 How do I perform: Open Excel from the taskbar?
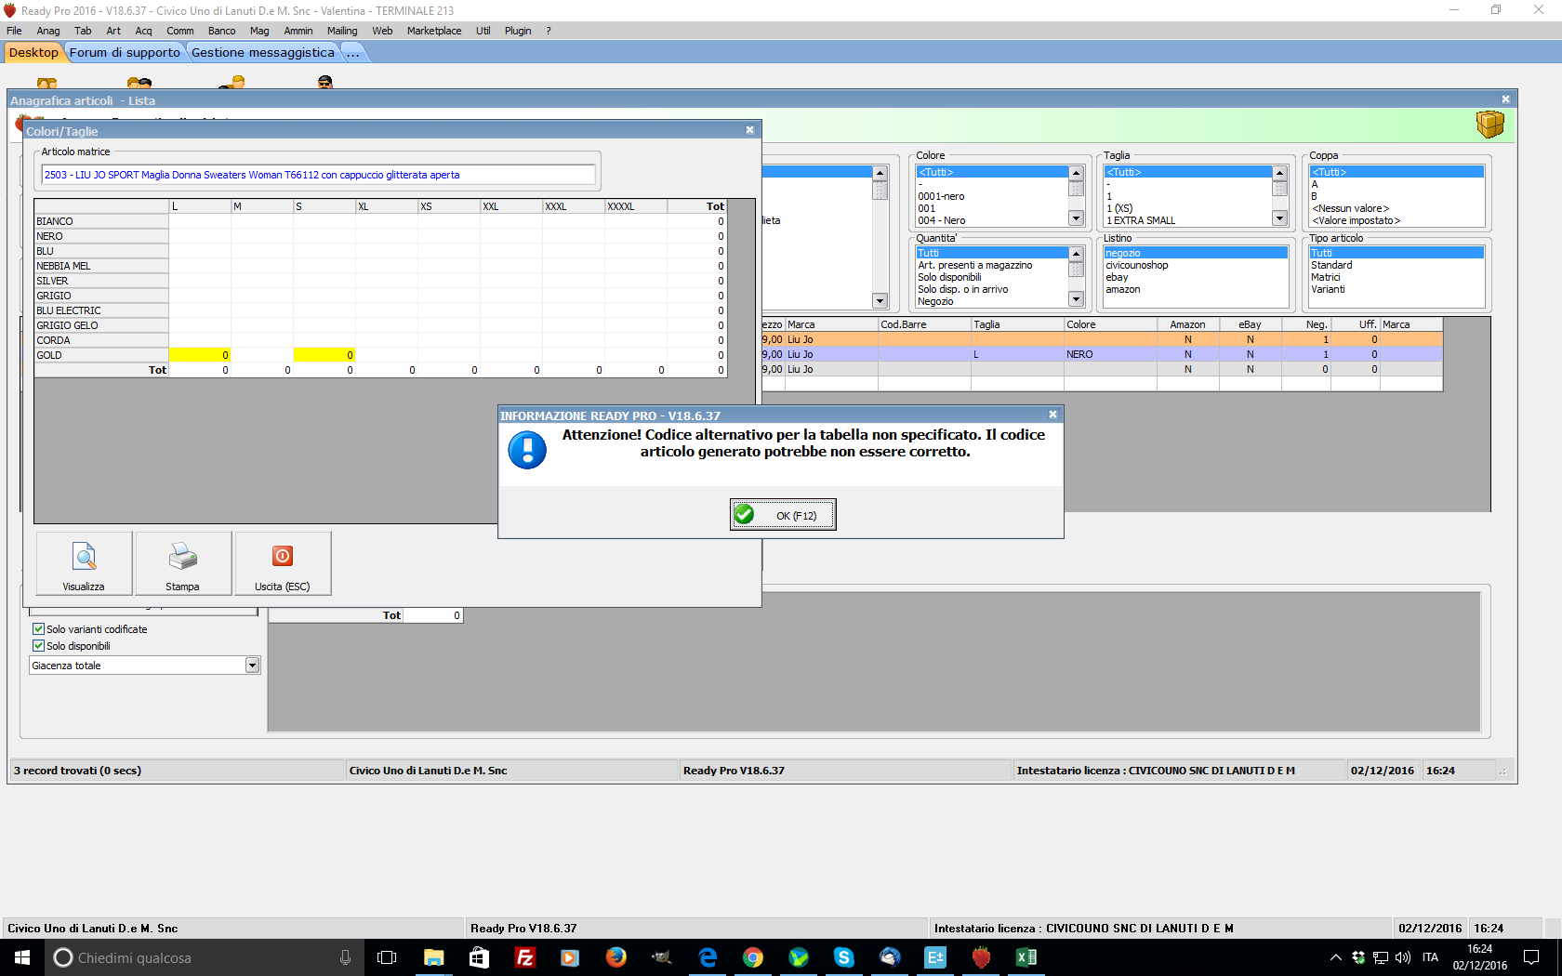tap(1026, 957)
